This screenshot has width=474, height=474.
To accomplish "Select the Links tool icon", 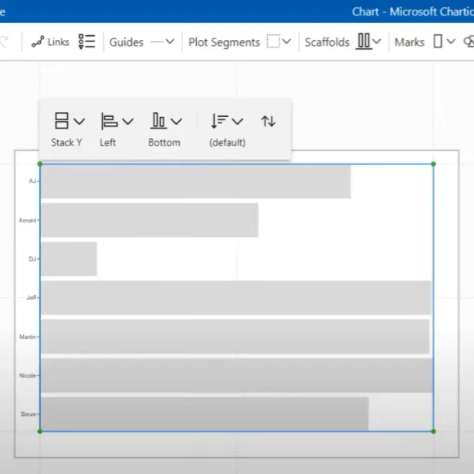I will 38,42.
